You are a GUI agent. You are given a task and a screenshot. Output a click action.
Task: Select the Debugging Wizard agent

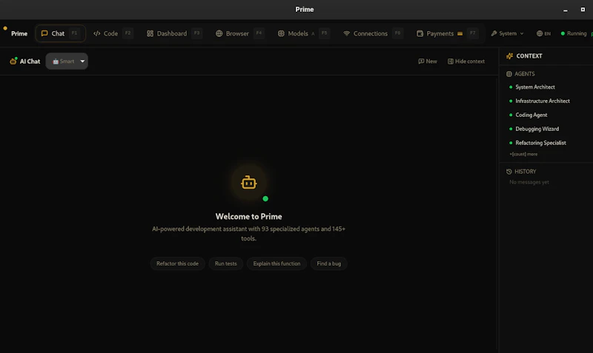point(537,129)
